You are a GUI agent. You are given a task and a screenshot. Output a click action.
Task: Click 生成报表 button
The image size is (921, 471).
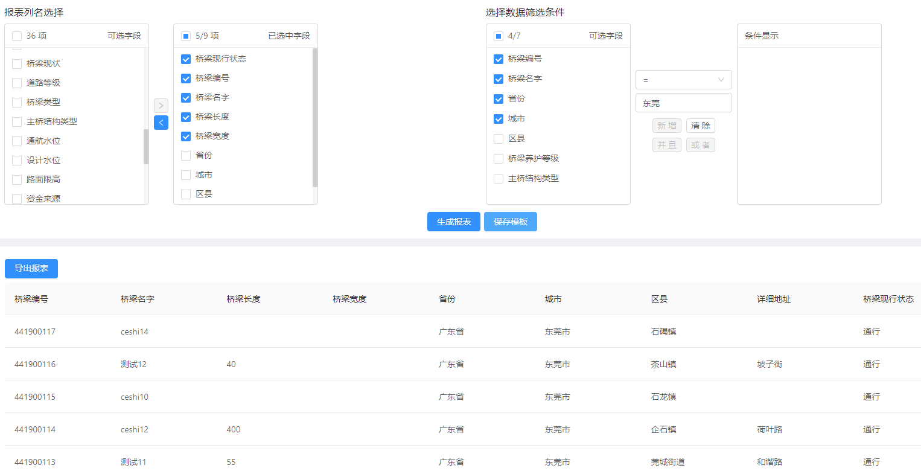tap(454, 222)
